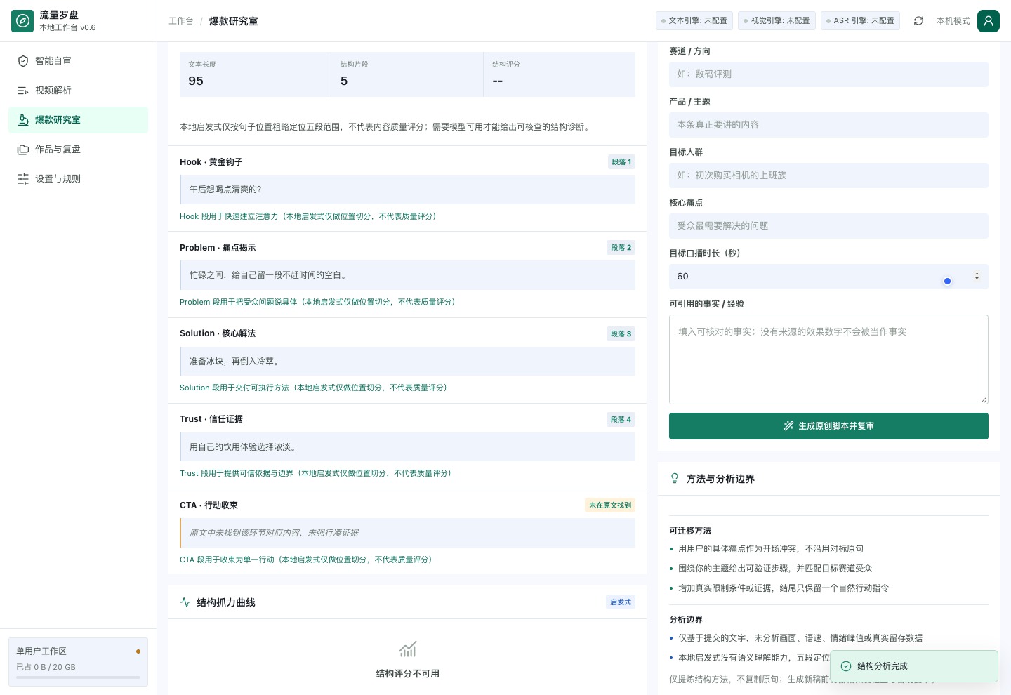This screenshot has height=695, width=1011.
Task: Click the ASR 引擎: 未配置 status badge
Action: tap(860, 21)
